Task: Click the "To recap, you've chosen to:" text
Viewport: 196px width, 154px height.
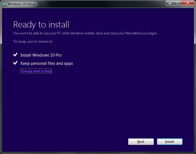Action: 33,41
